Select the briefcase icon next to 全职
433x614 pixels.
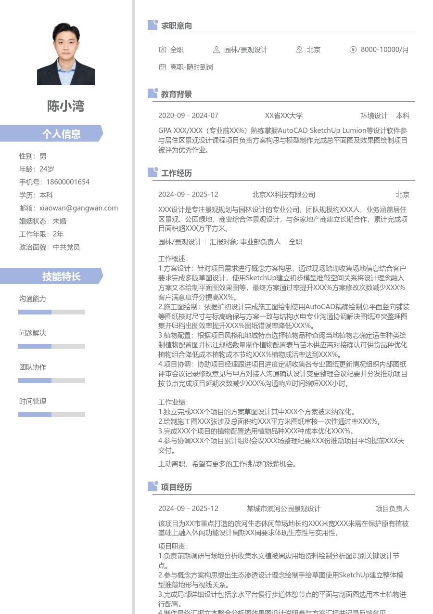coord(163,50)
